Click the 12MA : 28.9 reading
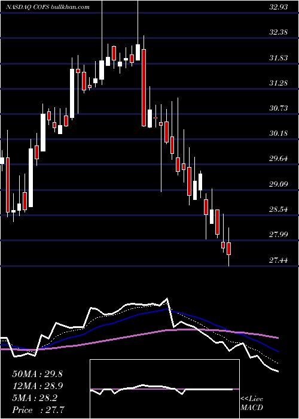The image size is (299, 419). click(x=37, y=386)
